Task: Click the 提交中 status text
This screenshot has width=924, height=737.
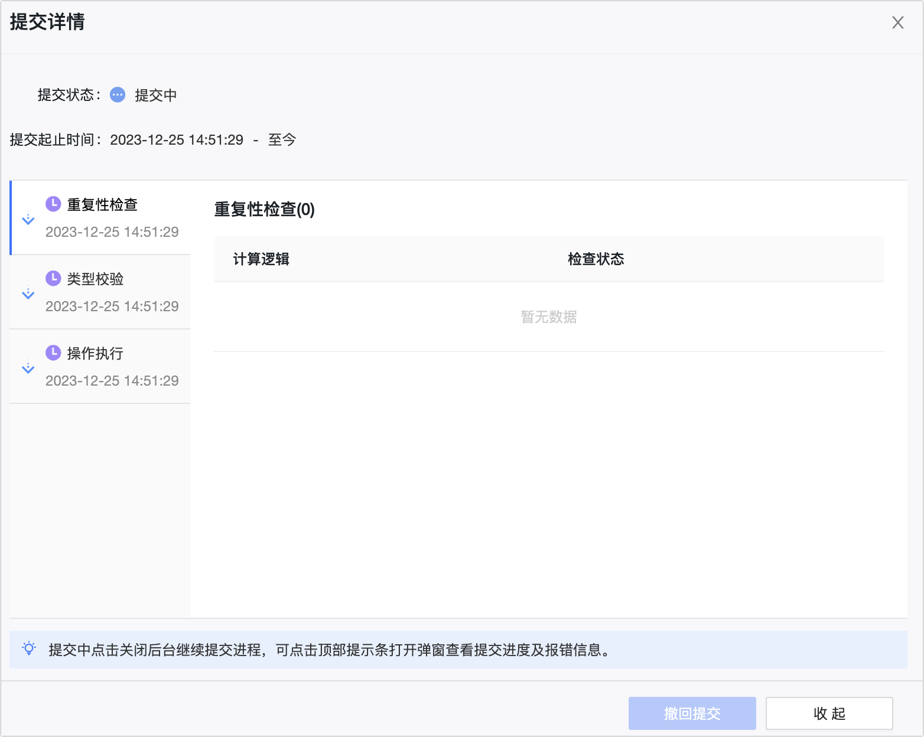Action: click(x=155, y=95)
